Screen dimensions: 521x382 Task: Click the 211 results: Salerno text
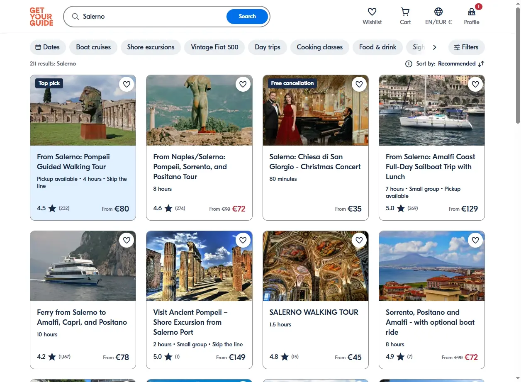coord(53,64)
